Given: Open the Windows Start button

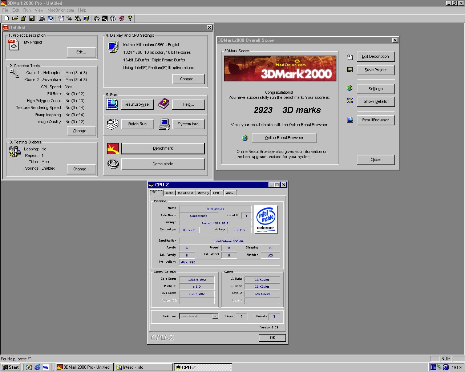Looking at the screenshot, I should pos(10,367).
